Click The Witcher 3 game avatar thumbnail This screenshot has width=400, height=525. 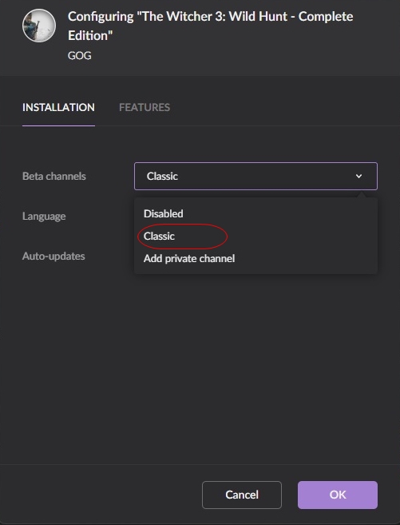[x=39, y=26]
